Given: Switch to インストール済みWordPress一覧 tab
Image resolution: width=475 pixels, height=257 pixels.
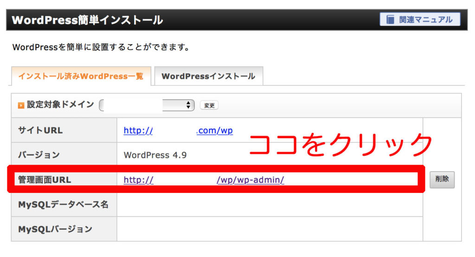Looking at the screenshot, I should (81, 76).
